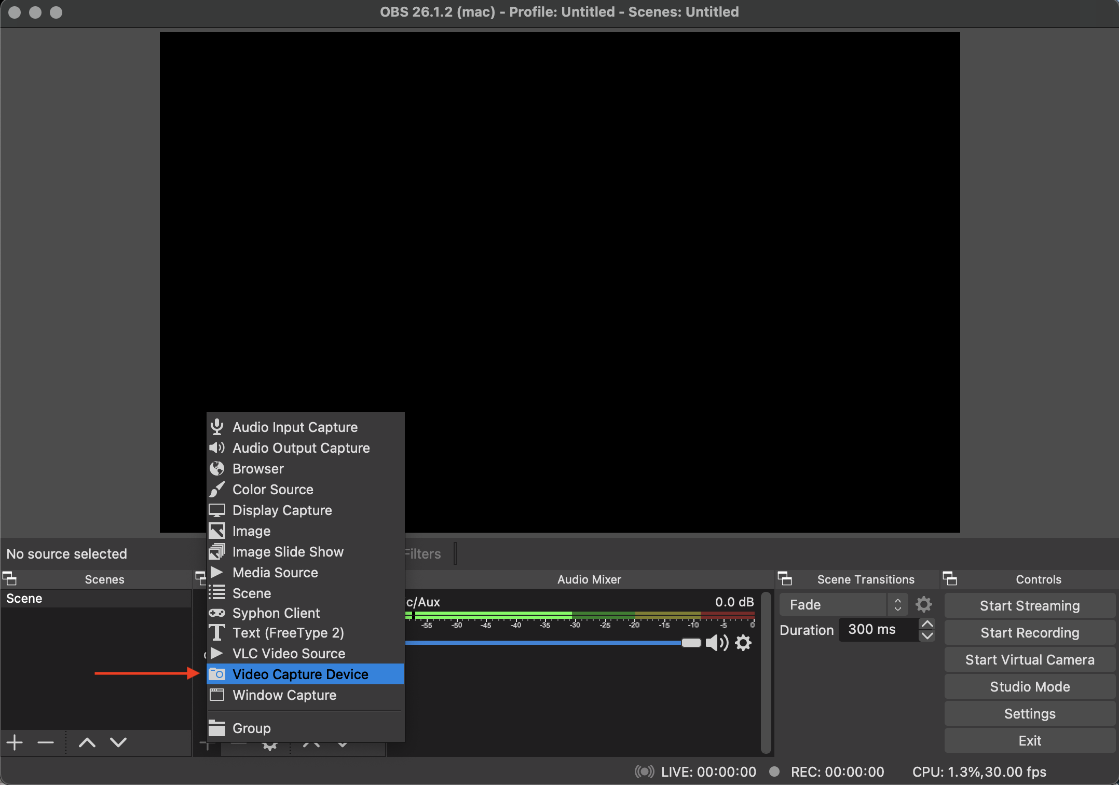
Task: Select Video Capture Device menu entry
Action: point(305,674)
